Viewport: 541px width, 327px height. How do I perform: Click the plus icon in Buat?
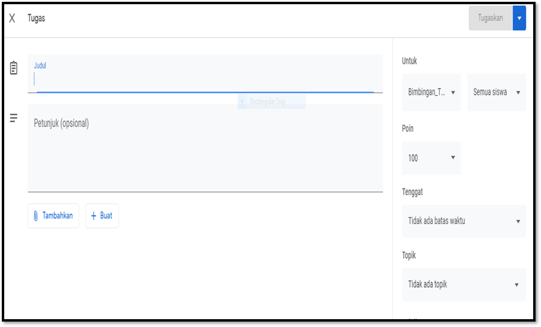(x=93, y=216)
